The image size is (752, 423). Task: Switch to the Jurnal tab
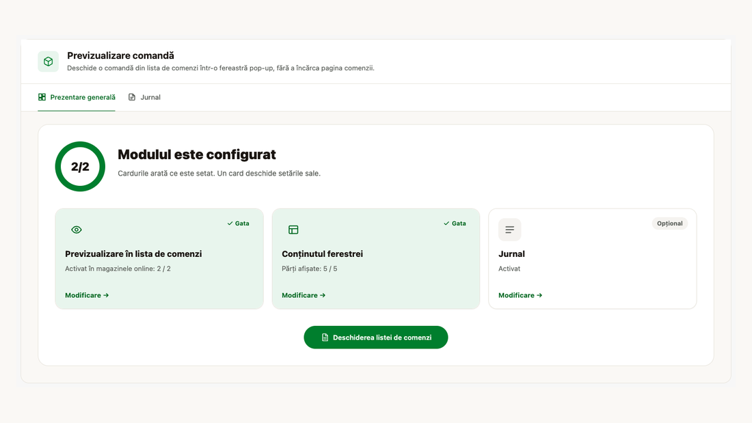click(x=144, y=97)
